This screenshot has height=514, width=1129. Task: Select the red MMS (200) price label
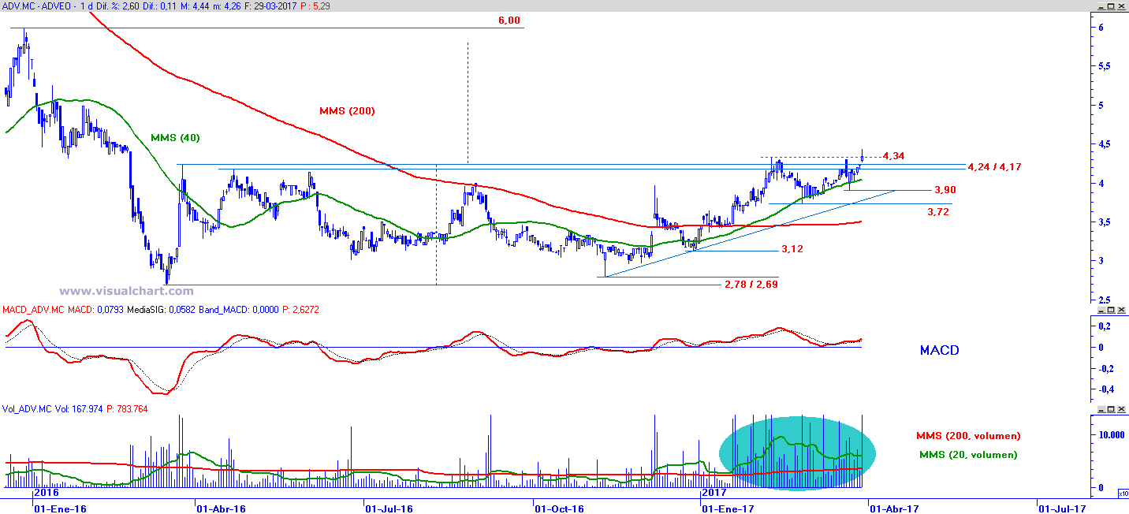(347, 111)
